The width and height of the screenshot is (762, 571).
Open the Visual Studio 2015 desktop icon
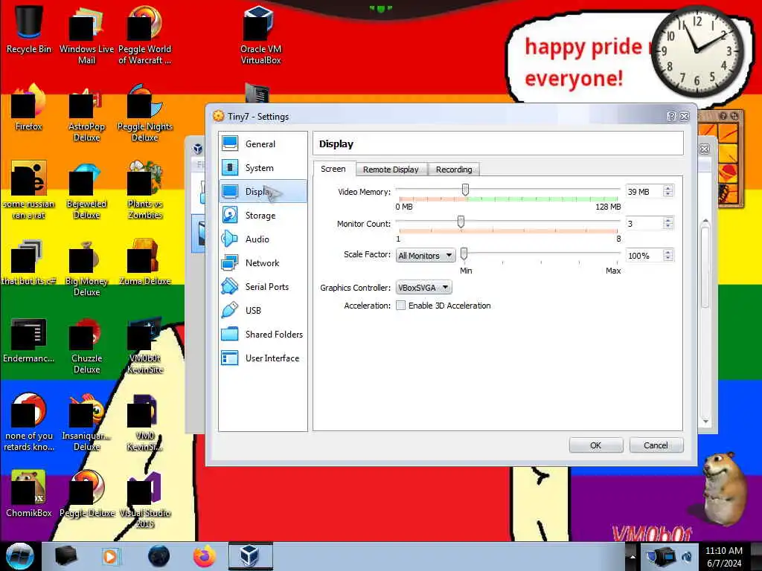click(x=145, y=500)
